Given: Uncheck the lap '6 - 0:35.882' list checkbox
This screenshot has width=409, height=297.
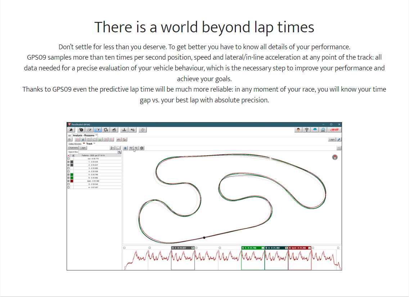Looking at the screenshot, I should pos(69,178).
